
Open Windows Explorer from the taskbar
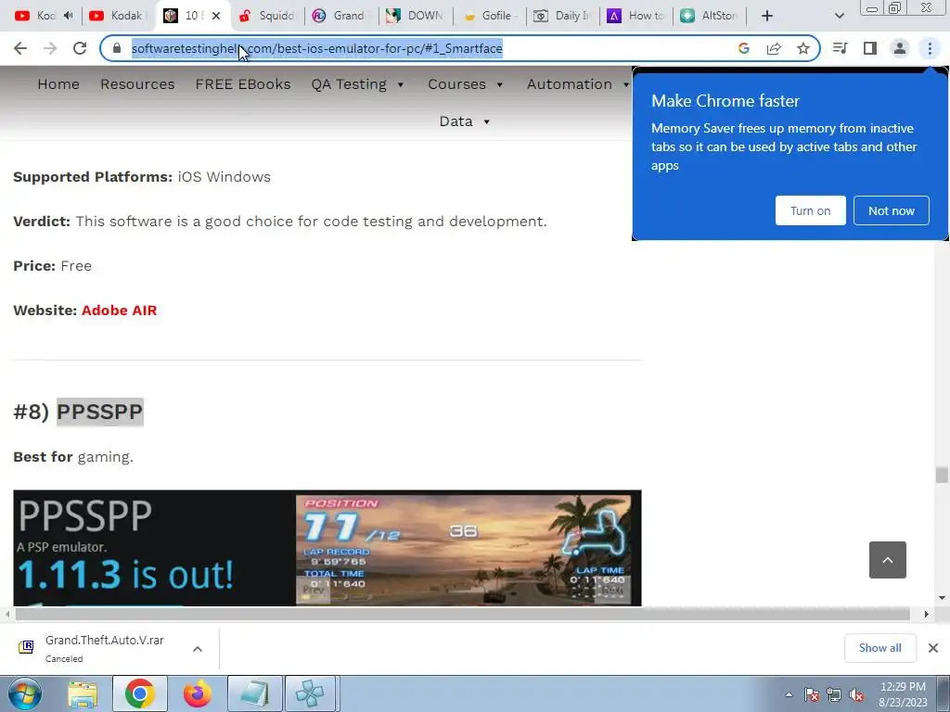[83, 694]
